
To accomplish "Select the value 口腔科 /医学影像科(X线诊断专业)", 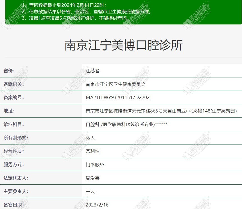I will pyautogui.click(x=120, y=124).
